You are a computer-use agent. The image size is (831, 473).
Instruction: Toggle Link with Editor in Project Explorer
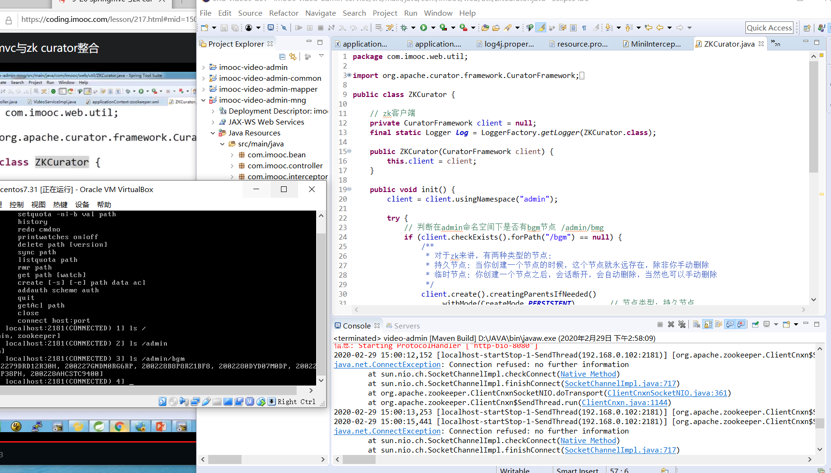[x=293, y=57]
